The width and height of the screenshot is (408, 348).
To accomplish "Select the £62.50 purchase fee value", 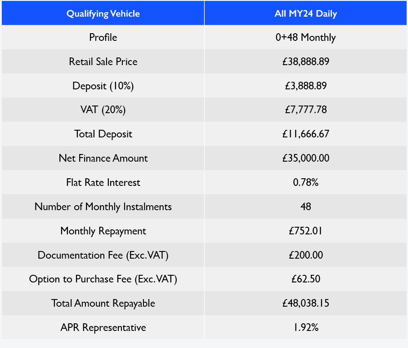I will point(305,279).
